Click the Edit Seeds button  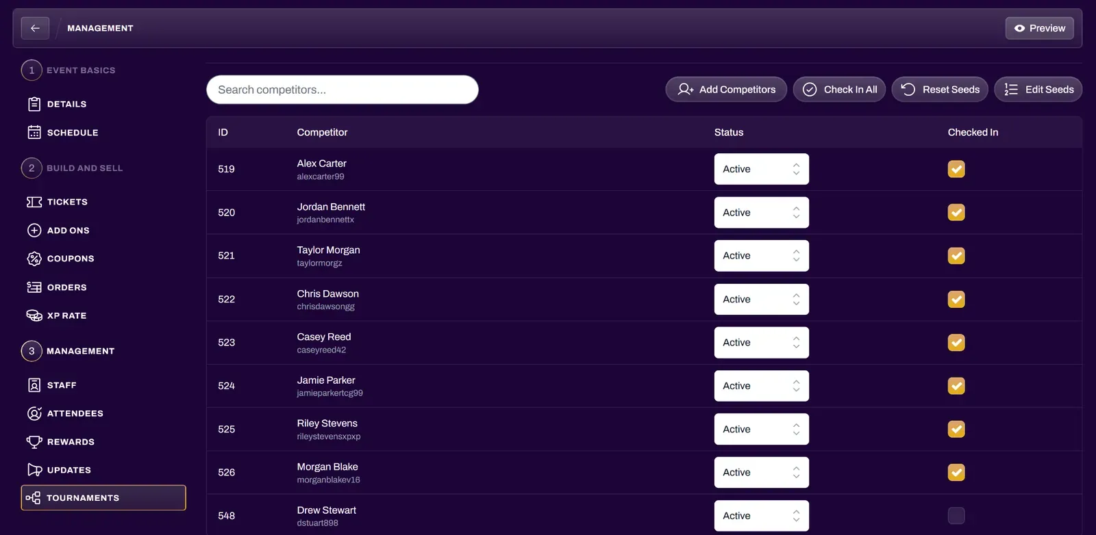coord(1038,90)
